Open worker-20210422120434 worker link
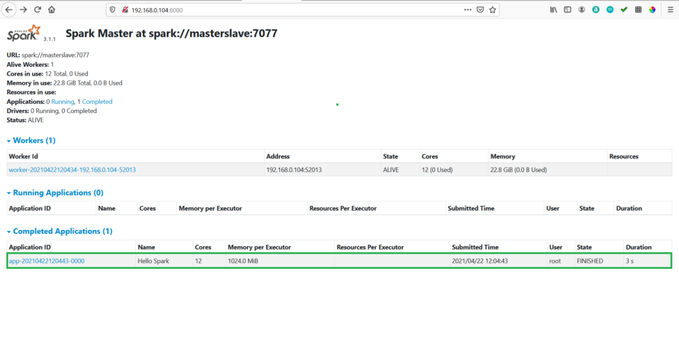Screen dimensions: 679x343 72,170
